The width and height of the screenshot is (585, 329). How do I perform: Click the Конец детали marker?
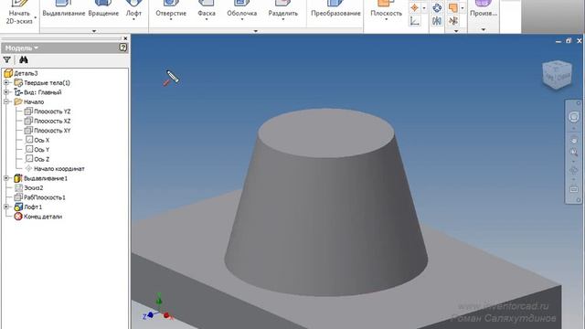38,217
